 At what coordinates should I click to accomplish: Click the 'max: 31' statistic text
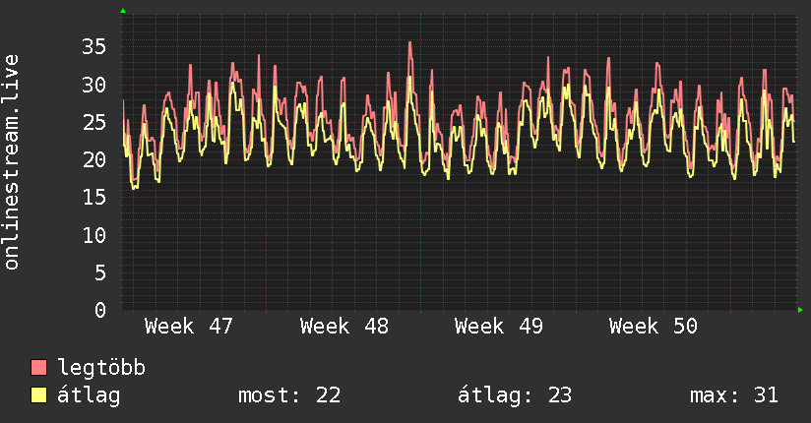734,395
